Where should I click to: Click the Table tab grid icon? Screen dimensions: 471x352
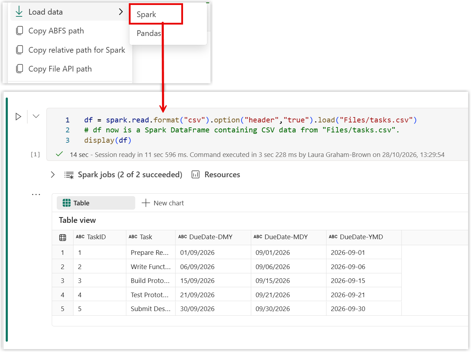coord(67,203)
